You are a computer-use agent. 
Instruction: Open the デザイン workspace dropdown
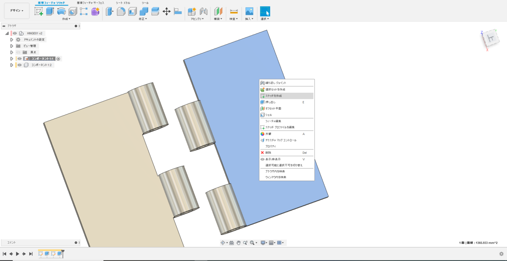(17, 11)
